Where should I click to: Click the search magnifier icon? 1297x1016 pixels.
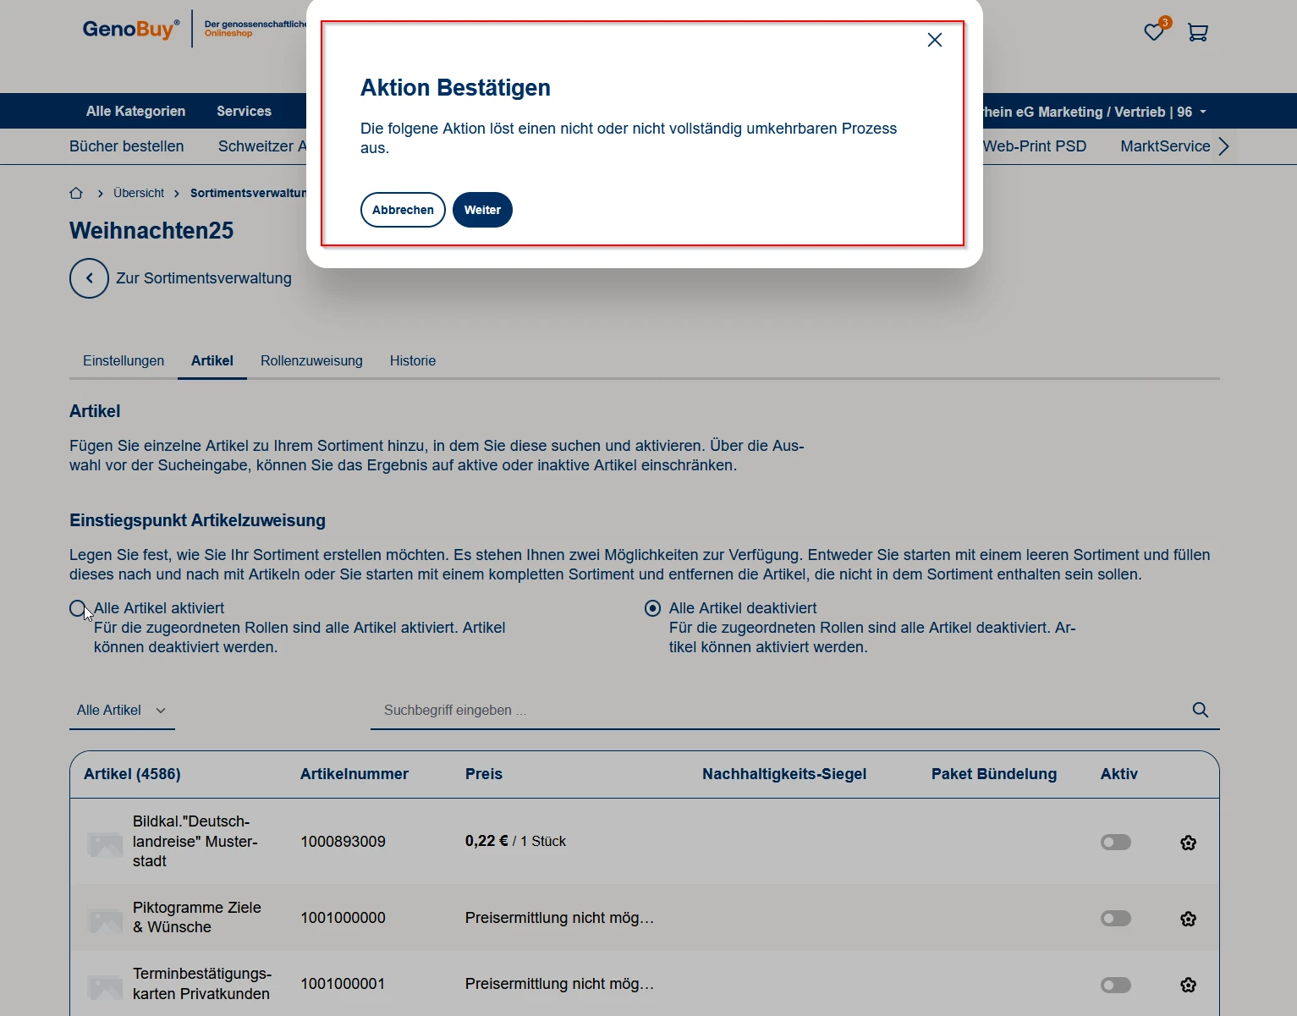pyautogui.click(x=1200, y=710)
